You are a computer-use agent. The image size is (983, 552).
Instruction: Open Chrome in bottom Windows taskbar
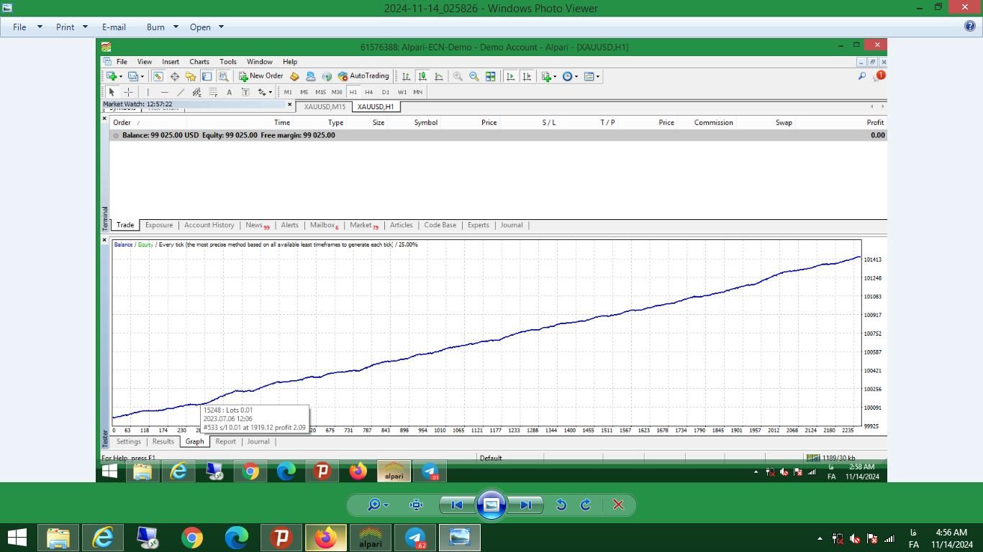click(x=192, y=538)
